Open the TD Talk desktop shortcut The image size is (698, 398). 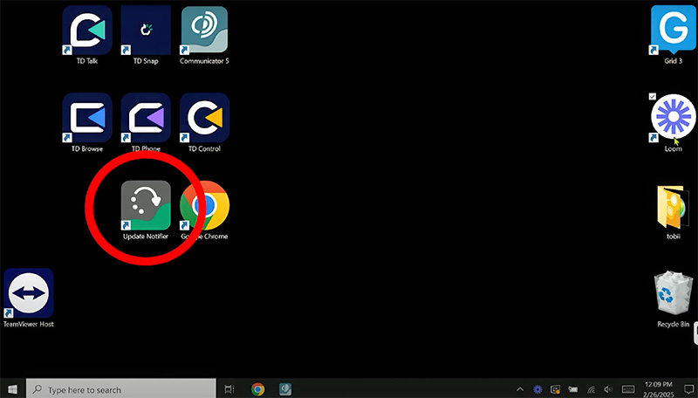click(86, 31)
